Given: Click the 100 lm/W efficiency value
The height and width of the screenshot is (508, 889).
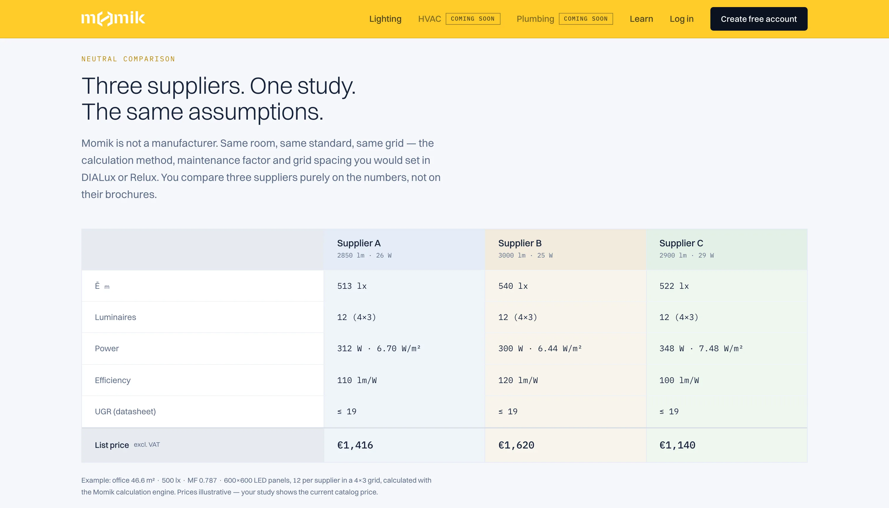Looking at the screenshot, I should [679, 380].
